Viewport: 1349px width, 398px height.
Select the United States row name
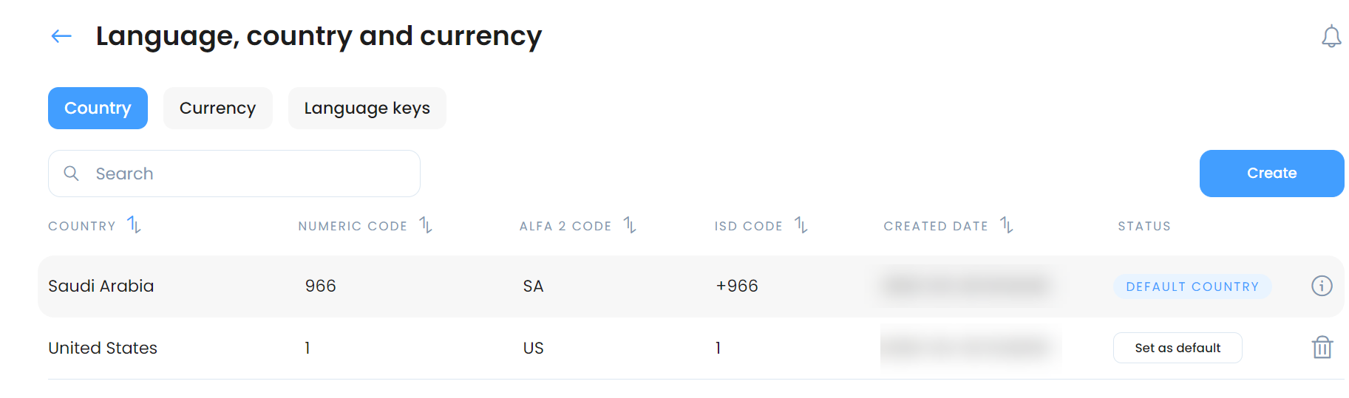pyautogui.click(x=103, y=348)
